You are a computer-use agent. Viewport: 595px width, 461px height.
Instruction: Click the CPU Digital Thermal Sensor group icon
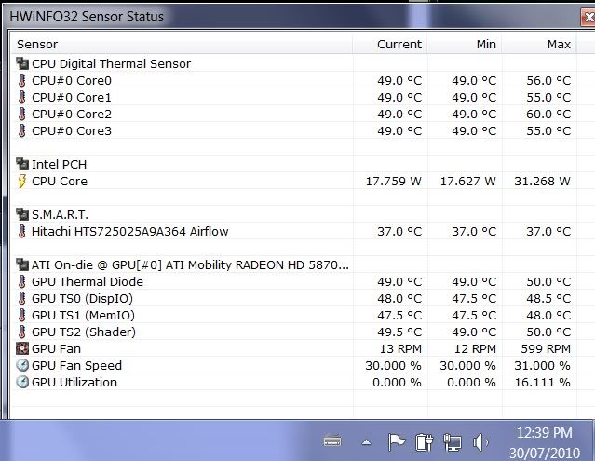(22, 63)
